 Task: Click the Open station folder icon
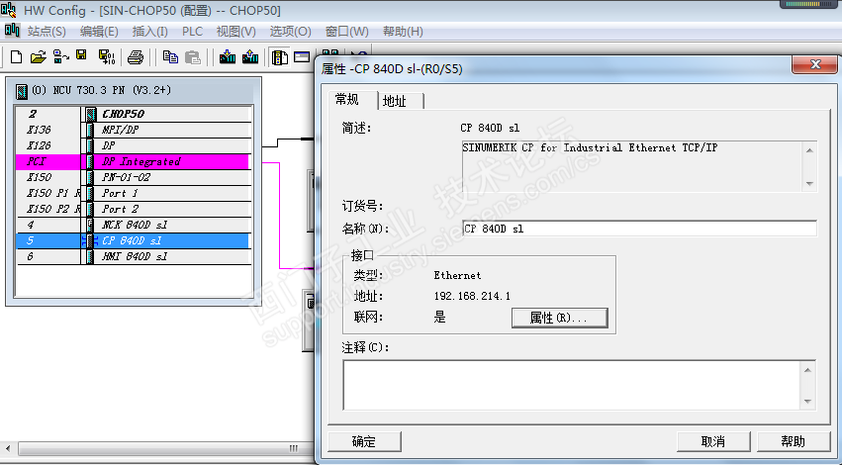[39, 57]
